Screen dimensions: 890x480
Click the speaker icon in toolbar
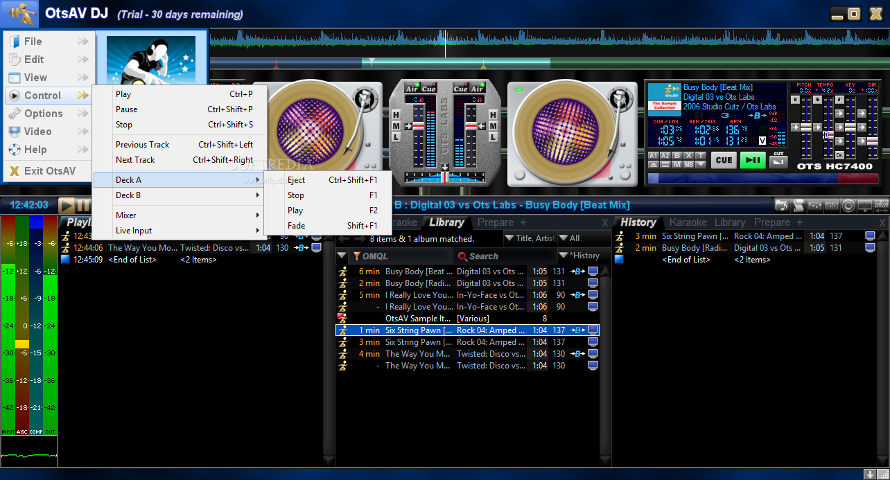[848, 206]
